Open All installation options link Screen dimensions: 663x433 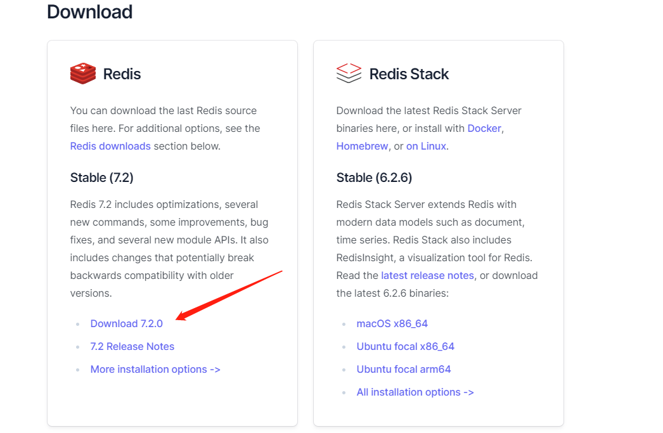[x=415, y=392]
